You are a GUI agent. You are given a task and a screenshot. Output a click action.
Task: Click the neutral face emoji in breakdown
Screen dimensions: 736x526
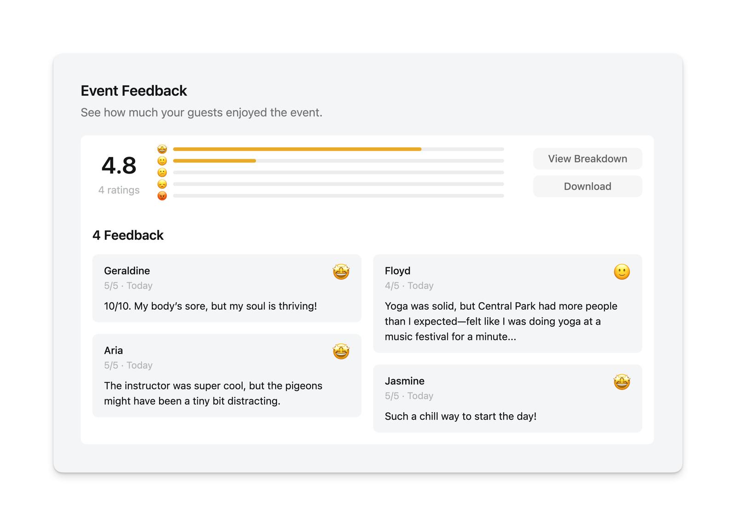click(x=162, y=173)
